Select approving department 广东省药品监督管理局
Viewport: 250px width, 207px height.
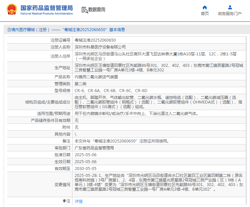click(94, 148)
